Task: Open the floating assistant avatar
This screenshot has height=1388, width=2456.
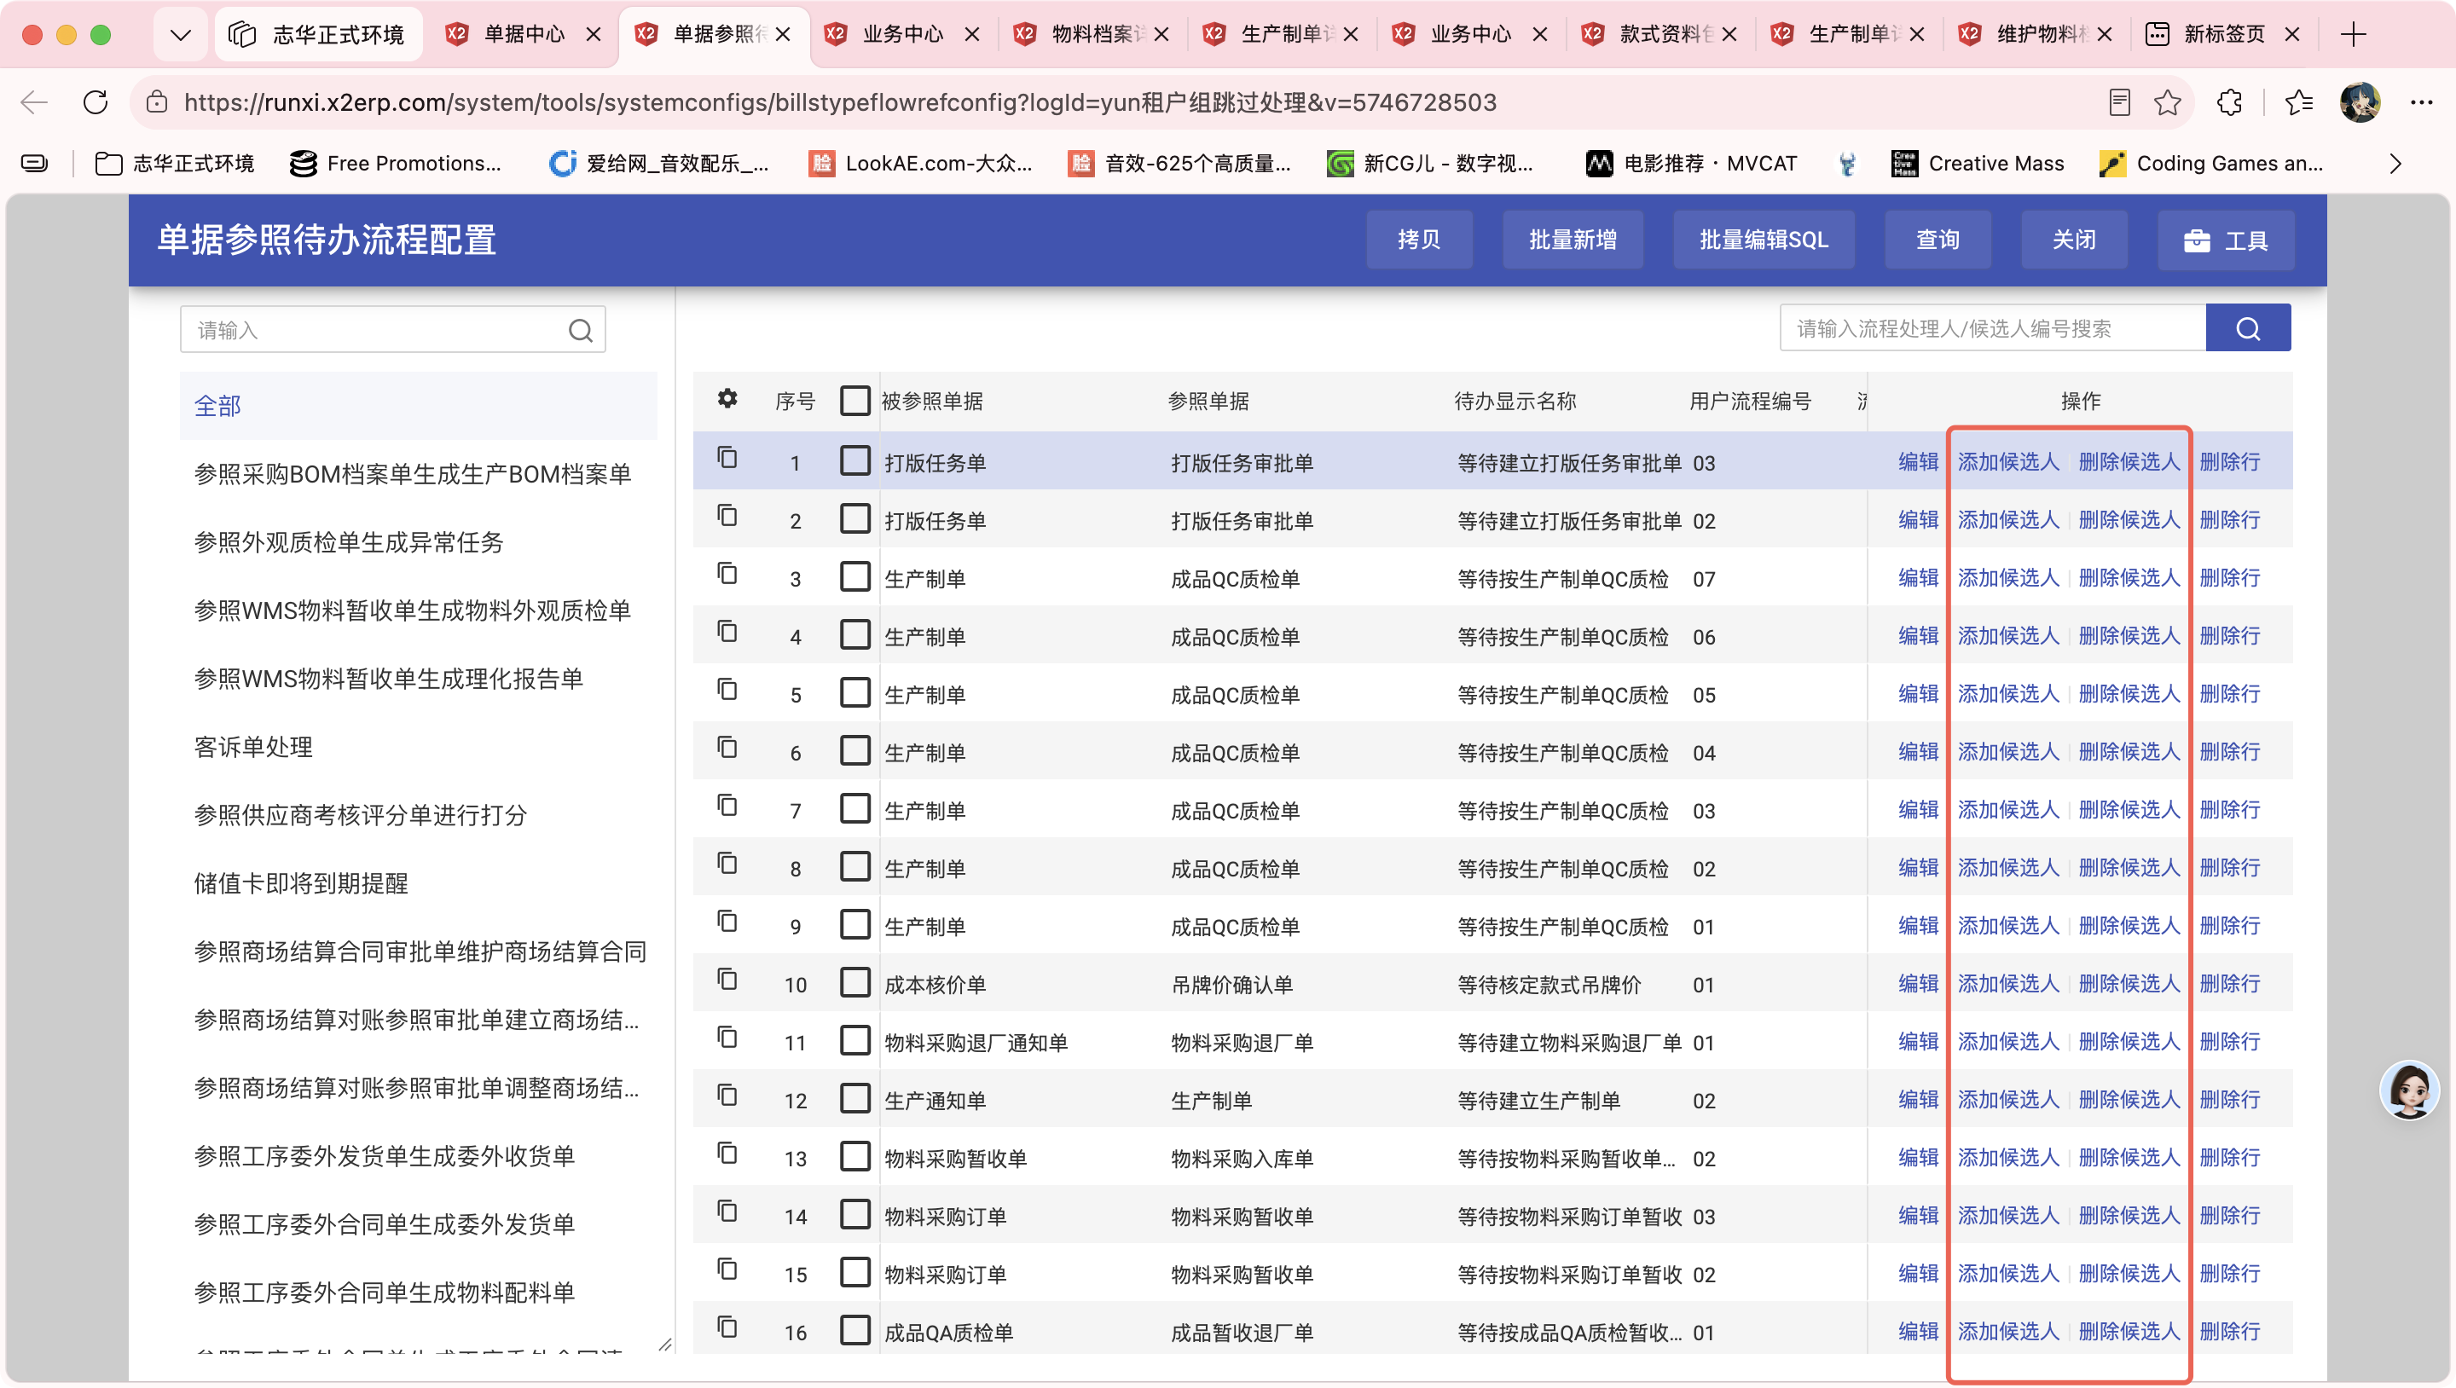Action: [2408, 1090]
